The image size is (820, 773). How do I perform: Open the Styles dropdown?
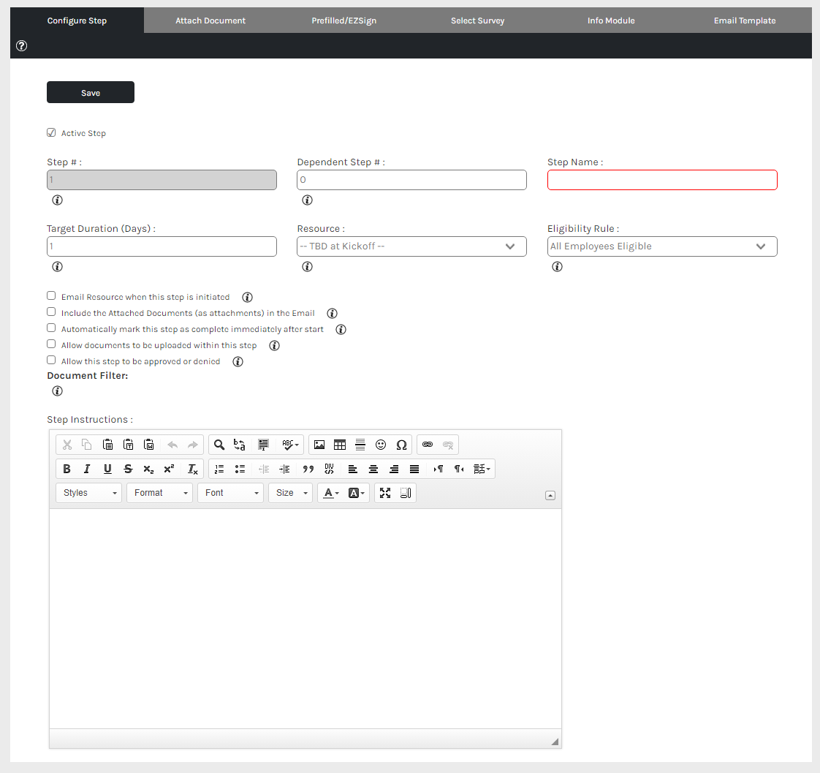pyautogui.click(x=89, y=493)
